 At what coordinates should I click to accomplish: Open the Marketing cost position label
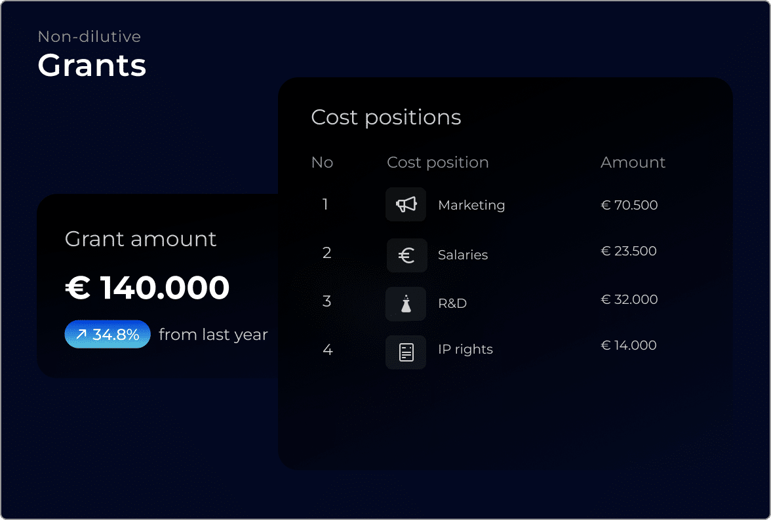[x=471, y=205]
